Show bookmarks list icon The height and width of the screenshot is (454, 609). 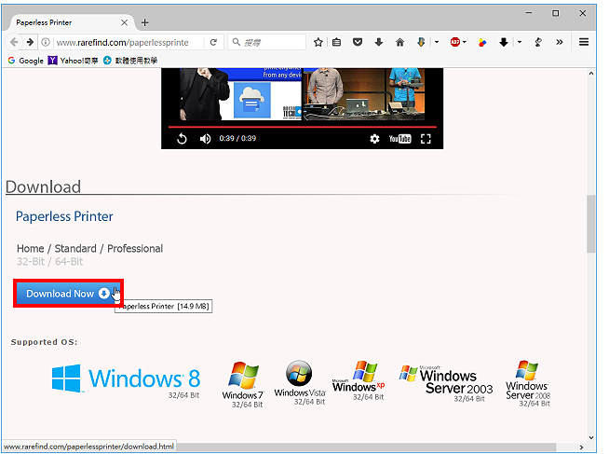coord(337,42)
